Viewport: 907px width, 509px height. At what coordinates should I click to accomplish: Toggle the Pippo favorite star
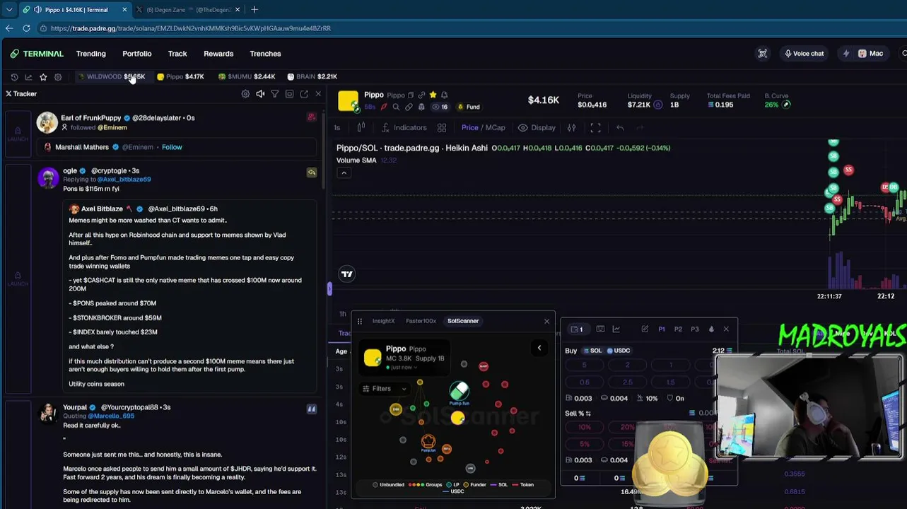[433, 95]
